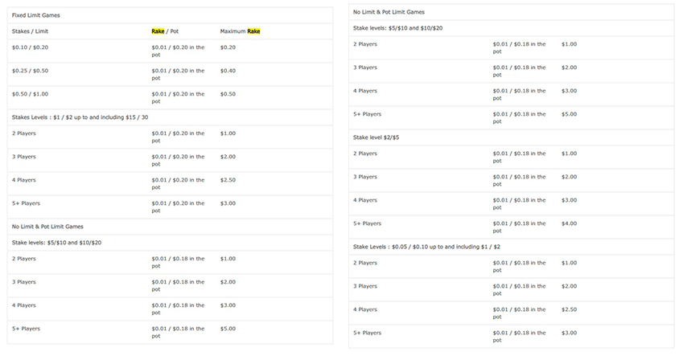This screenshot has height=356, width=679.
Task: Click the $0.25 / $0.50 stakes cell
Action: pyautogui.click(x=30, y=71)
